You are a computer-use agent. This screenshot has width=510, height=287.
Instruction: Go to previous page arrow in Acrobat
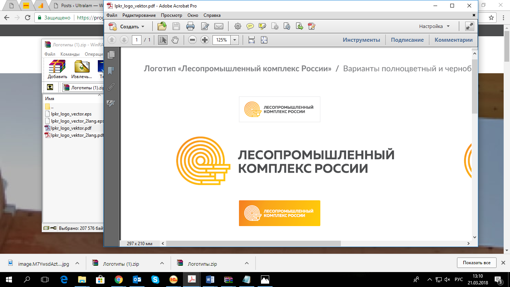pyautogui.click(x=112, y=40)
